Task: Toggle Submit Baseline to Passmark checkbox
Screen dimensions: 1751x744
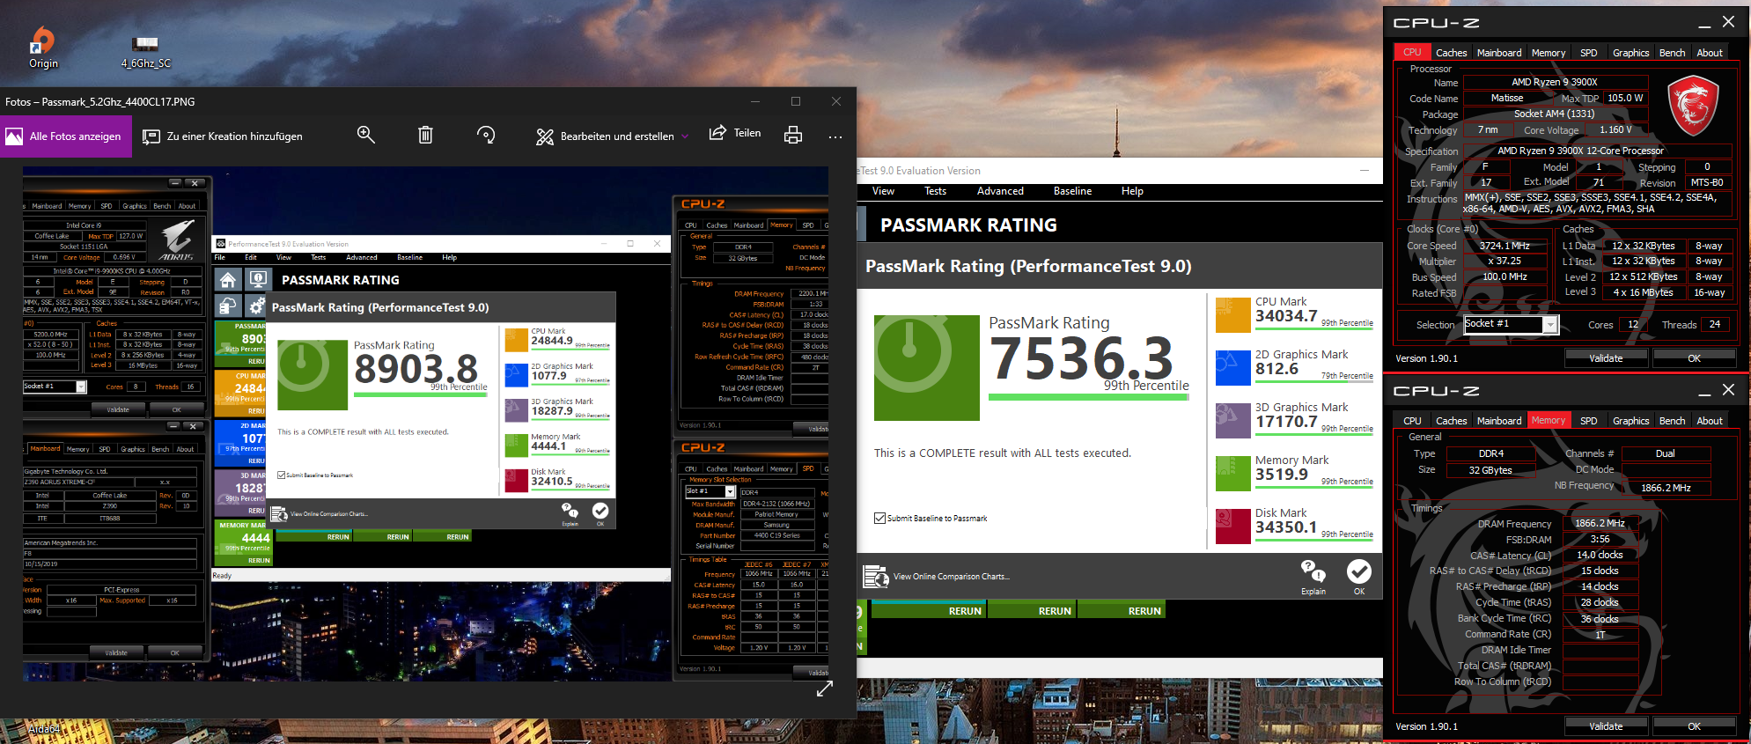Action: coord(879,518)
